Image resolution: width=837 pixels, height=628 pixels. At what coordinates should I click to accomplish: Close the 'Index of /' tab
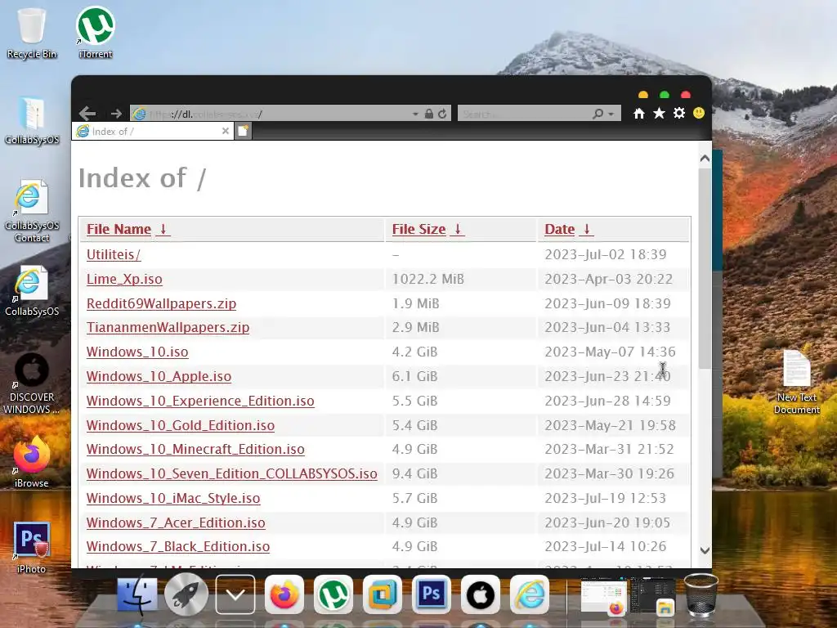[x=226, y=131]
